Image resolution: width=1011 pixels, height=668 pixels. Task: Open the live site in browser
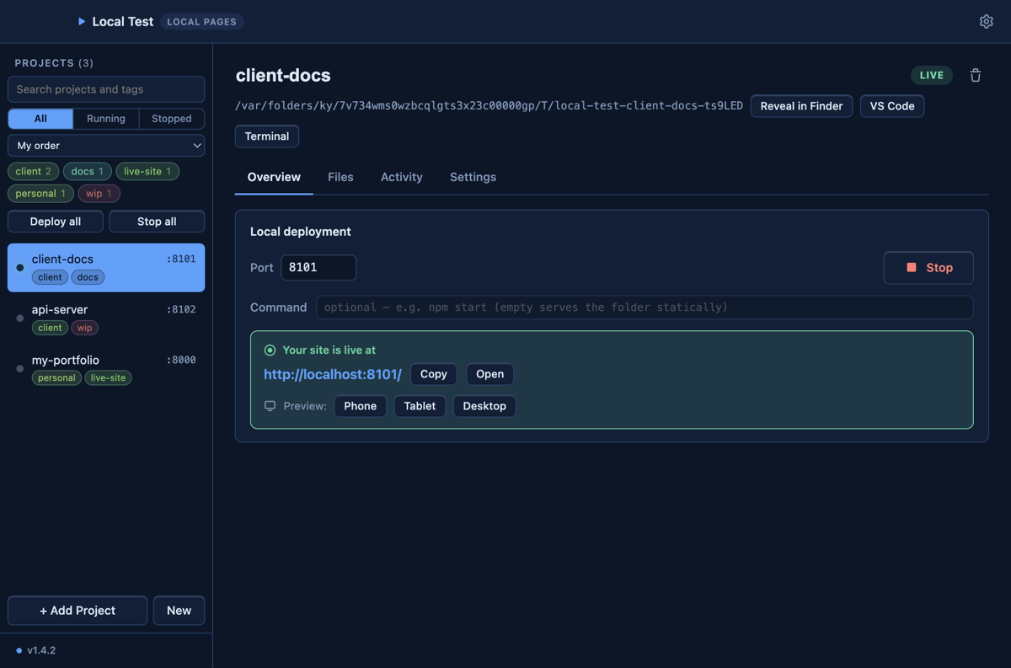(489, 374)
